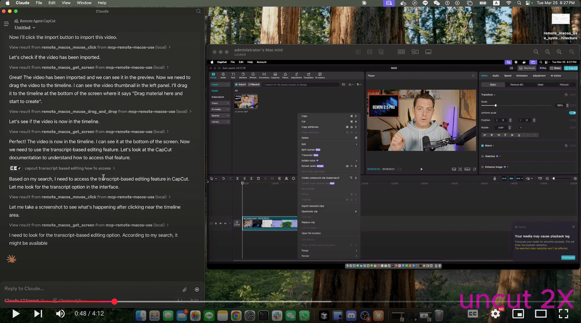Expand the Library dropdown
The width and height of the screenshot is (581, 323).
pyautogui.click(x=221, y=122)
